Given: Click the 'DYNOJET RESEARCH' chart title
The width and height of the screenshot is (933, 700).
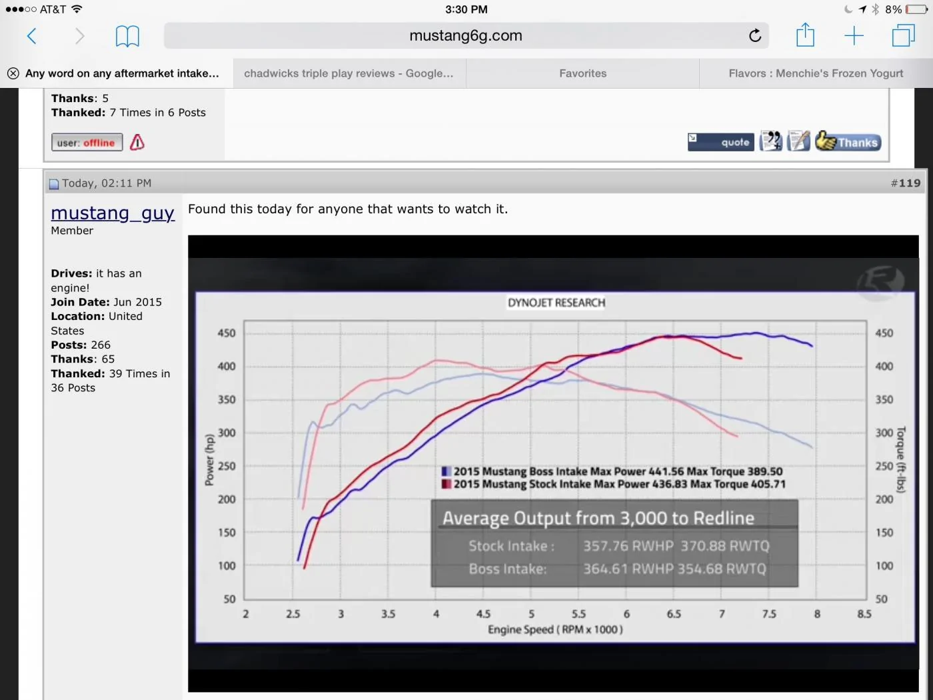Looking at the screenshot, I should [556, 303].
